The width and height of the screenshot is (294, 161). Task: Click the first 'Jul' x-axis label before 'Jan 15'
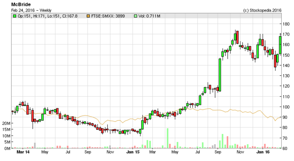point(68,152)
